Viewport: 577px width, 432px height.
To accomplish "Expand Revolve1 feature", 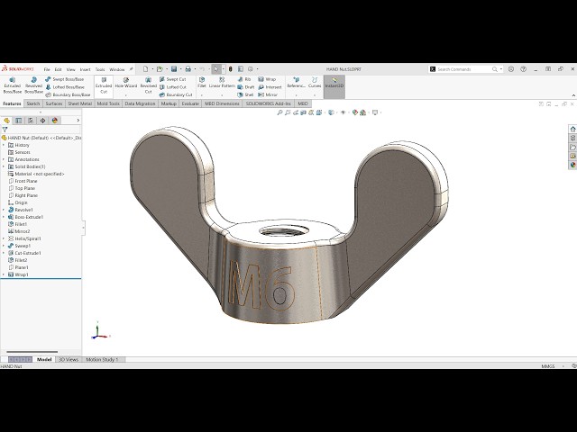I will [4, 210].
